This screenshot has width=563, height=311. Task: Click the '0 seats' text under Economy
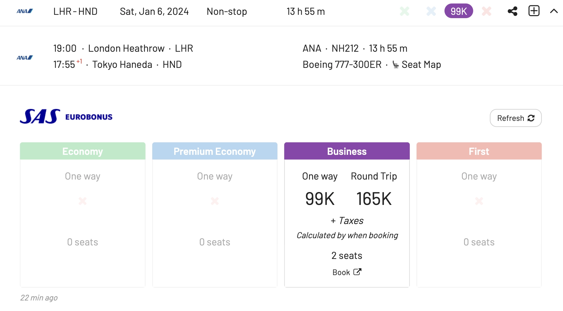click(83, 242)
